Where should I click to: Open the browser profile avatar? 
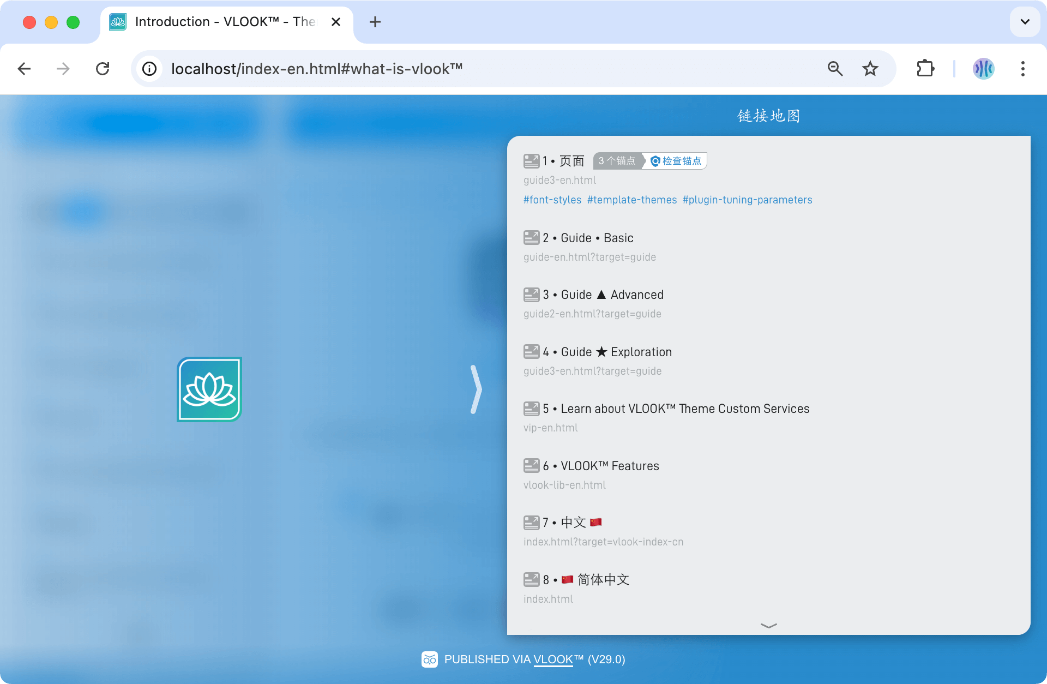[x=984, y=69]
